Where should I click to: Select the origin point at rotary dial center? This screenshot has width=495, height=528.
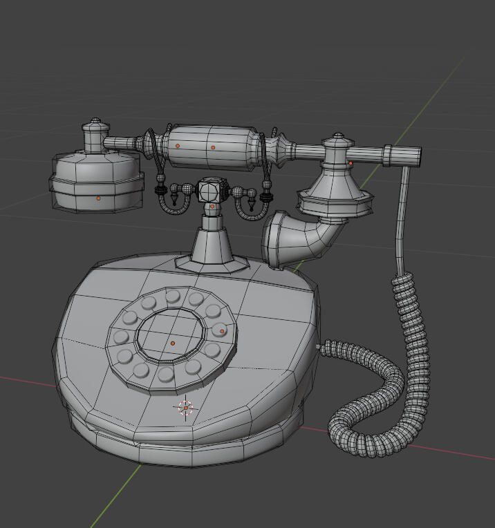pos(173,343)
